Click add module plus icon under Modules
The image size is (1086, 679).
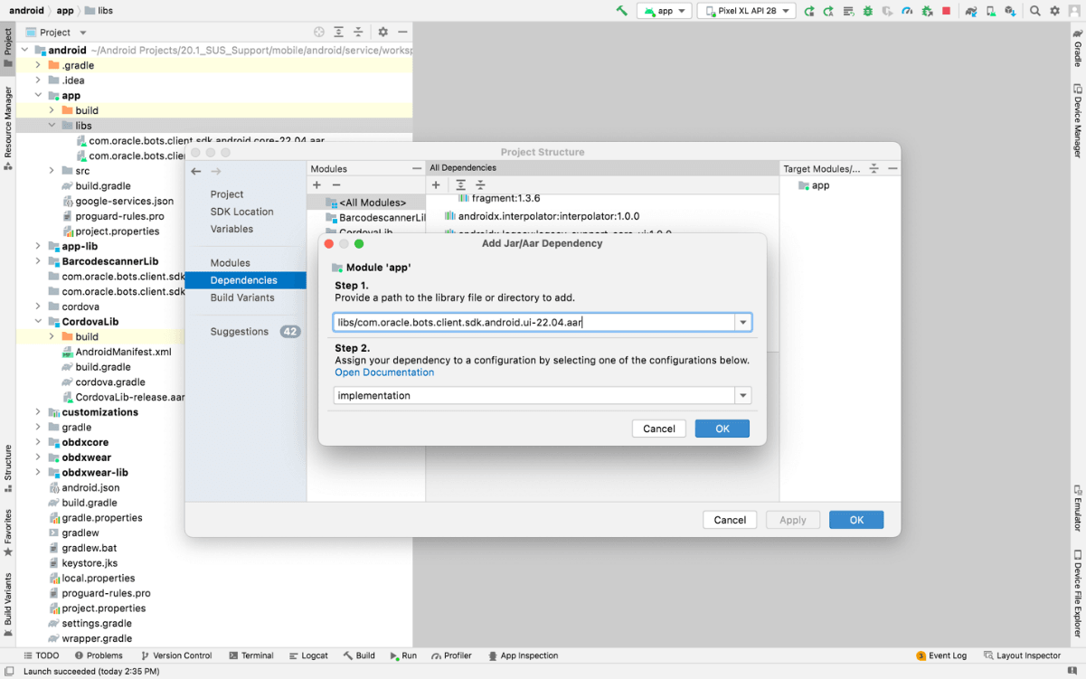(316, 185)
